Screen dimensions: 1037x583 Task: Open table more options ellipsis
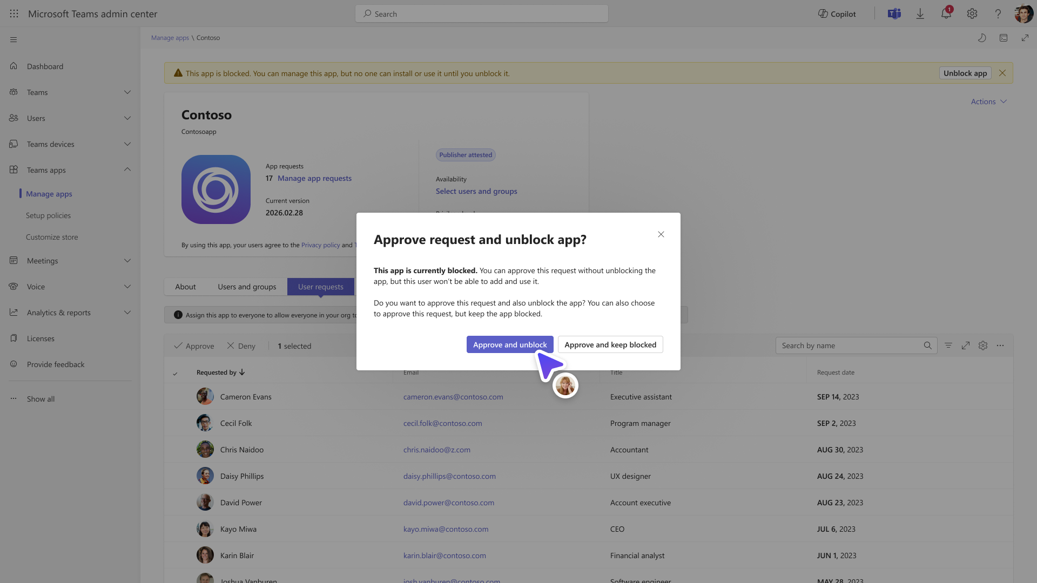(x=1000, y=345)
